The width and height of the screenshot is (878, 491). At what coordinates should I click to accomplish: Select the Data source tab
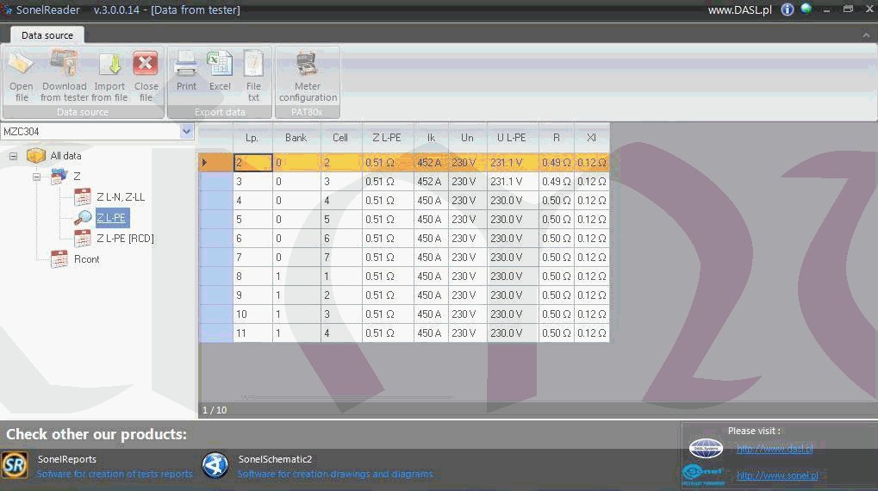[47, 35]
